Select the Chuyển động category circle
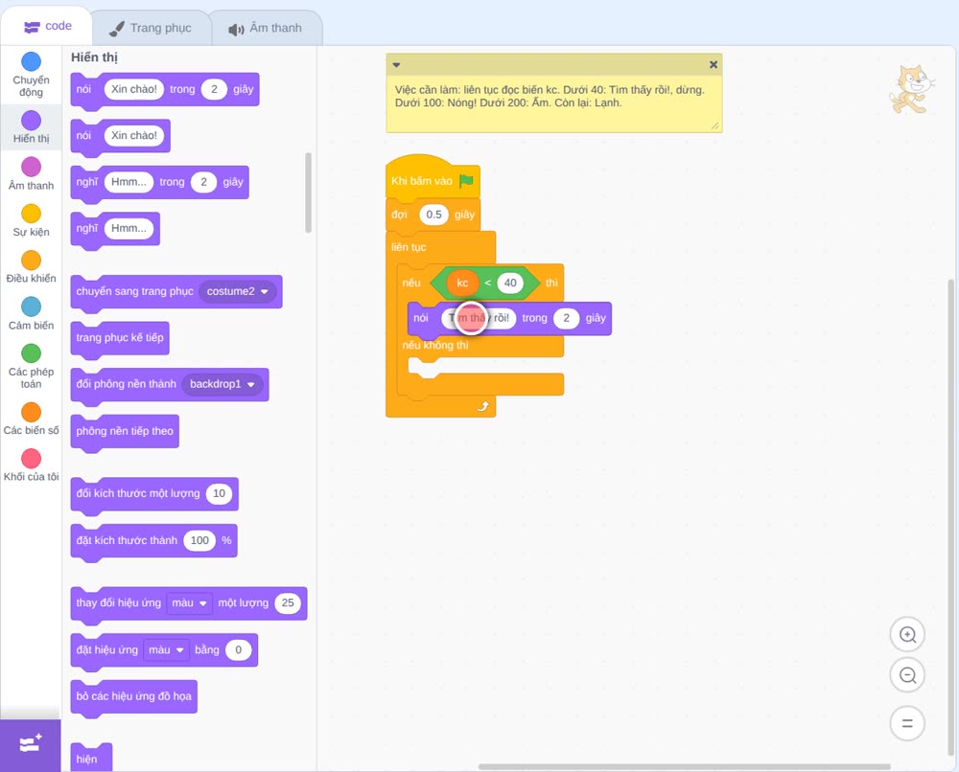The width and height of the screenshot is (959, 772). pos(32,61)
